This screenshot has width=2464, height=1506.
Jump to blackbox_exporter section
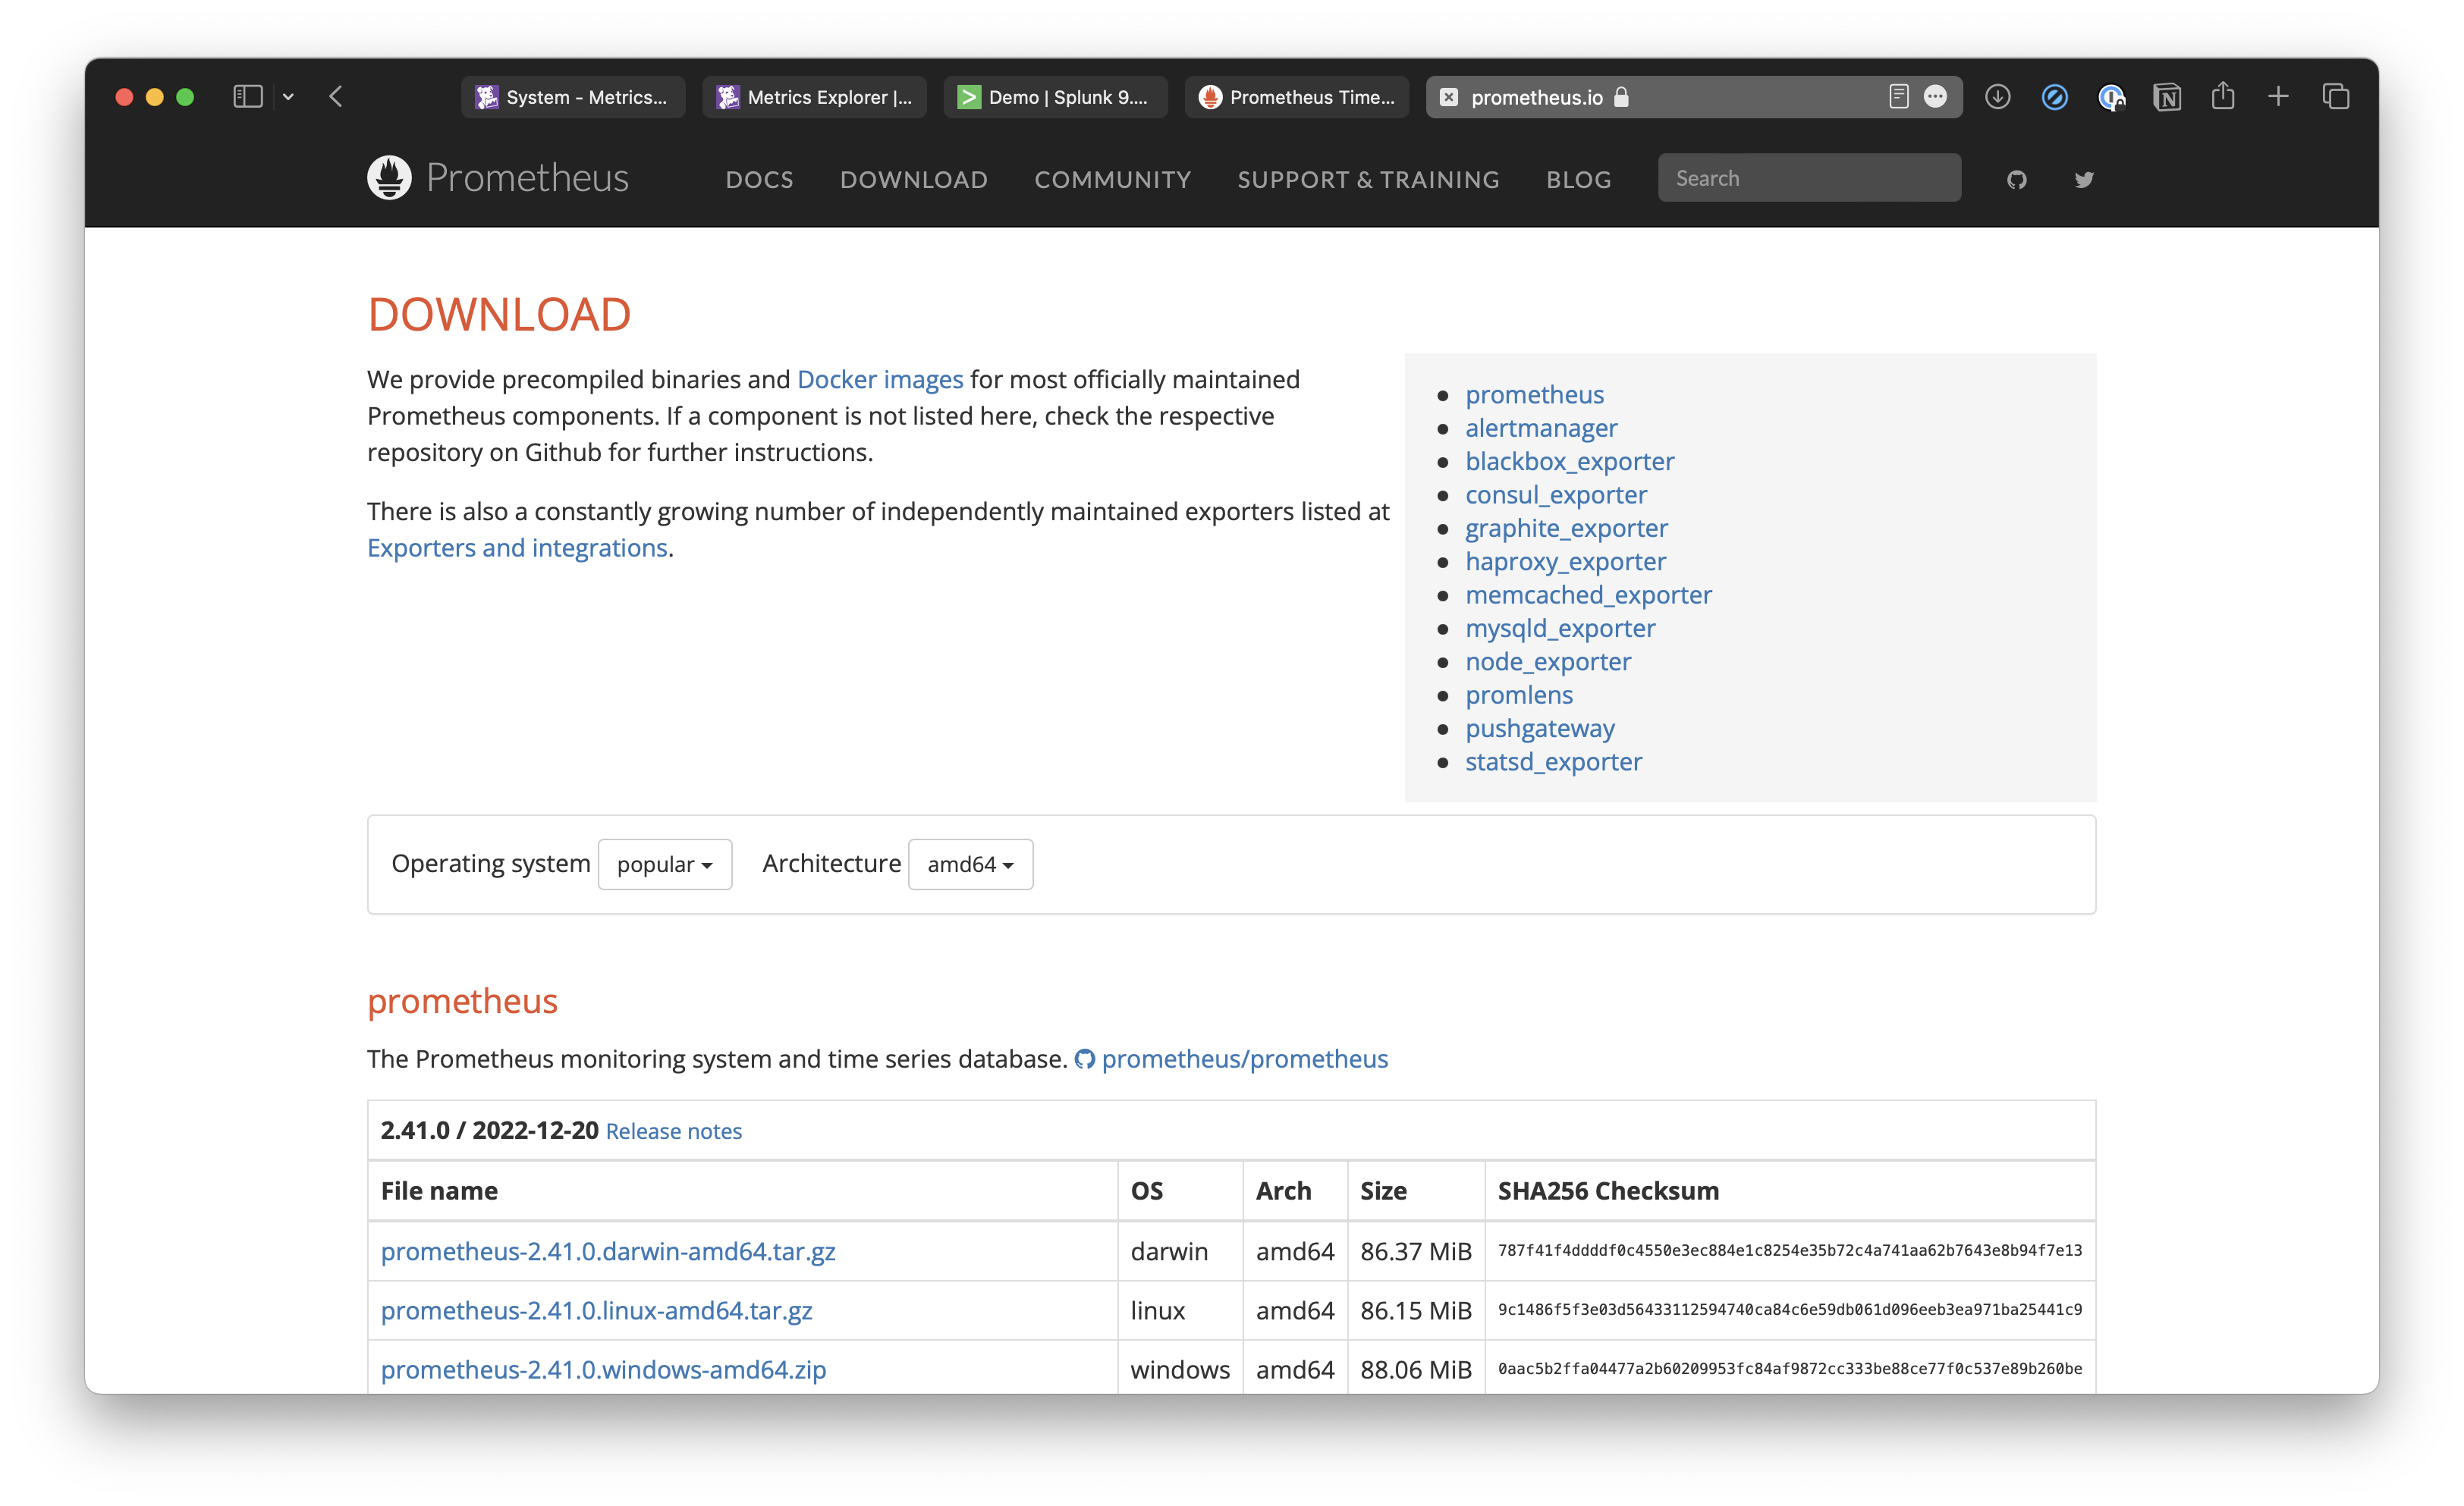point(1569,462)
